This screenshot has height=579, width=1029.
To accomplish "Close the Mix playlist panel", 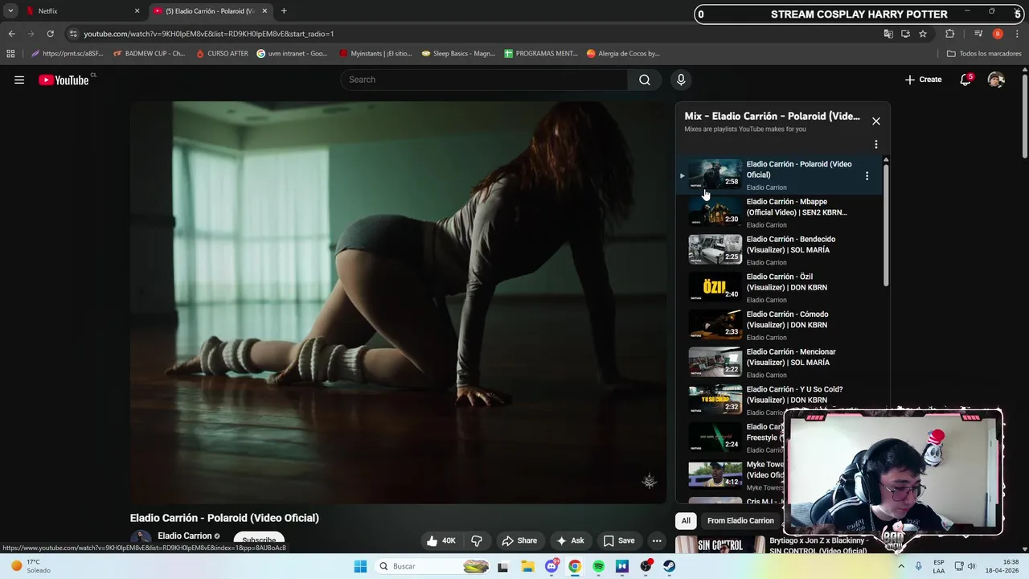I will click(x=876, y=121).
